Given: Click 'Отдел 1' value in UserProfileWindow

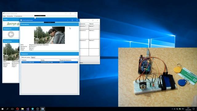Looking at the screenshot, I should click(31, 50).
